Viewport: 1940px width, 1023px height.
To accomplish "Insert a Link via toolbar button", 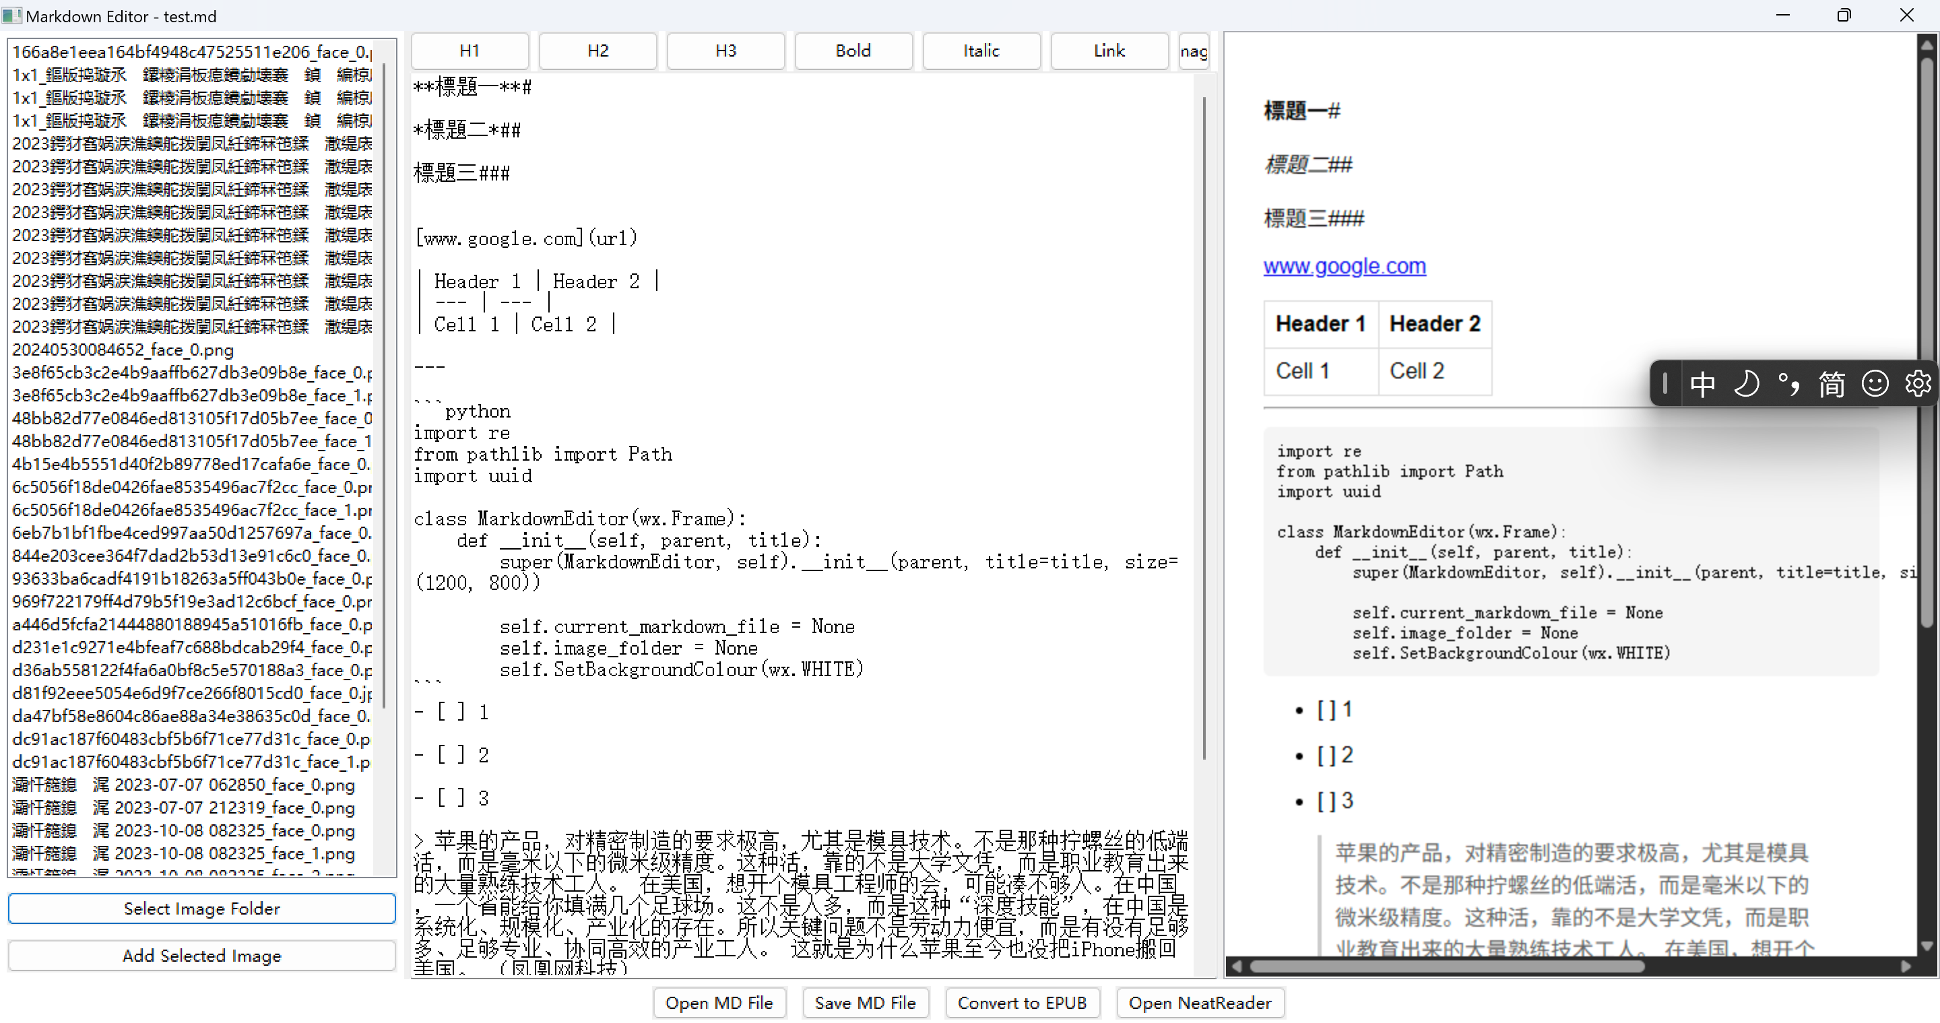I will pyautogui.click(x=1109, y=51).
